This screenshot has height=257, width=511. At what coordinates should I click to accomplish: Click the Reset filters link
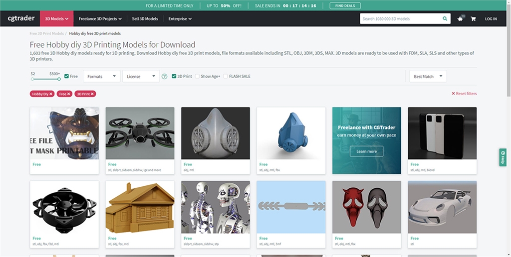coord(464,94)
